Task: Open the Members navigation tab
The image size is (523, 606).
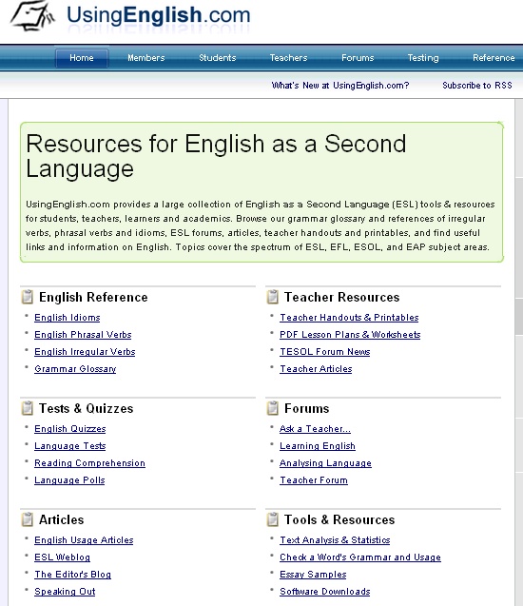Action: (146, 58)
